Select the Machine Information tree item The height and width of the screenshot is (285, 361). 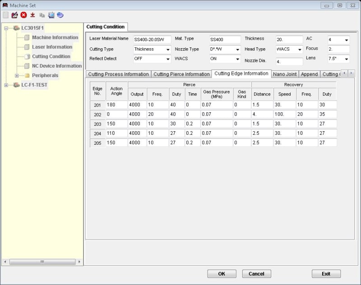click(x=55, y=37)
